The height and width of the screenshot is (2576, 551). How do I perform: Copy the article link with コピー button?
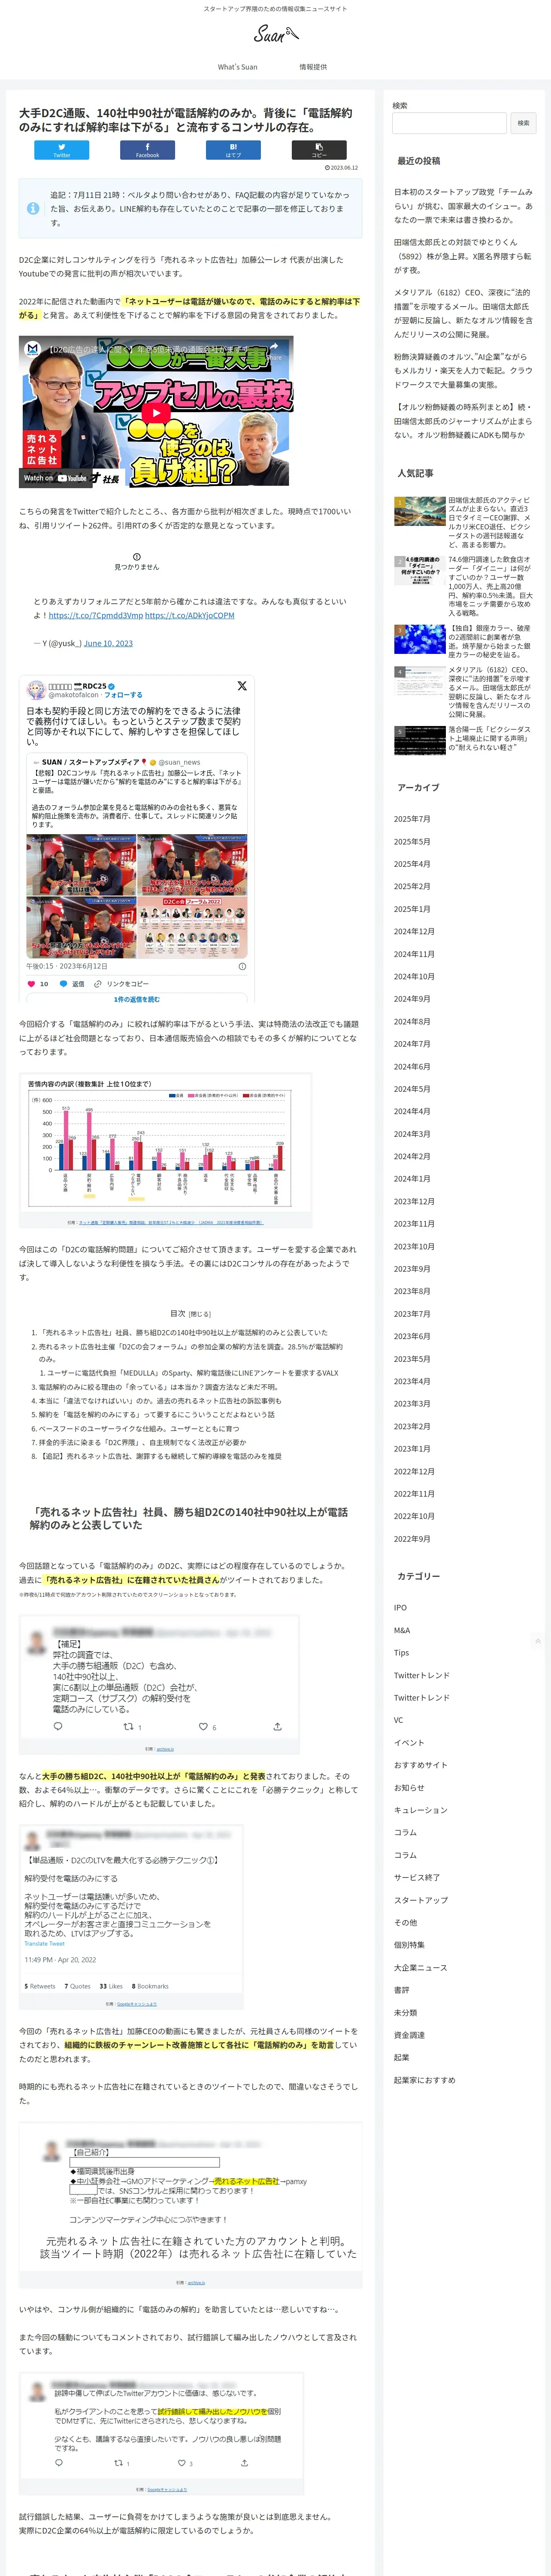point(319,150)
